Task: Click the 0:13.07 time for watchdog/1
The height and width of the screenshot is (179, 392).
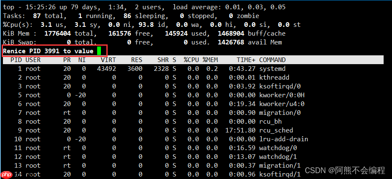Action: click(242, 157)
